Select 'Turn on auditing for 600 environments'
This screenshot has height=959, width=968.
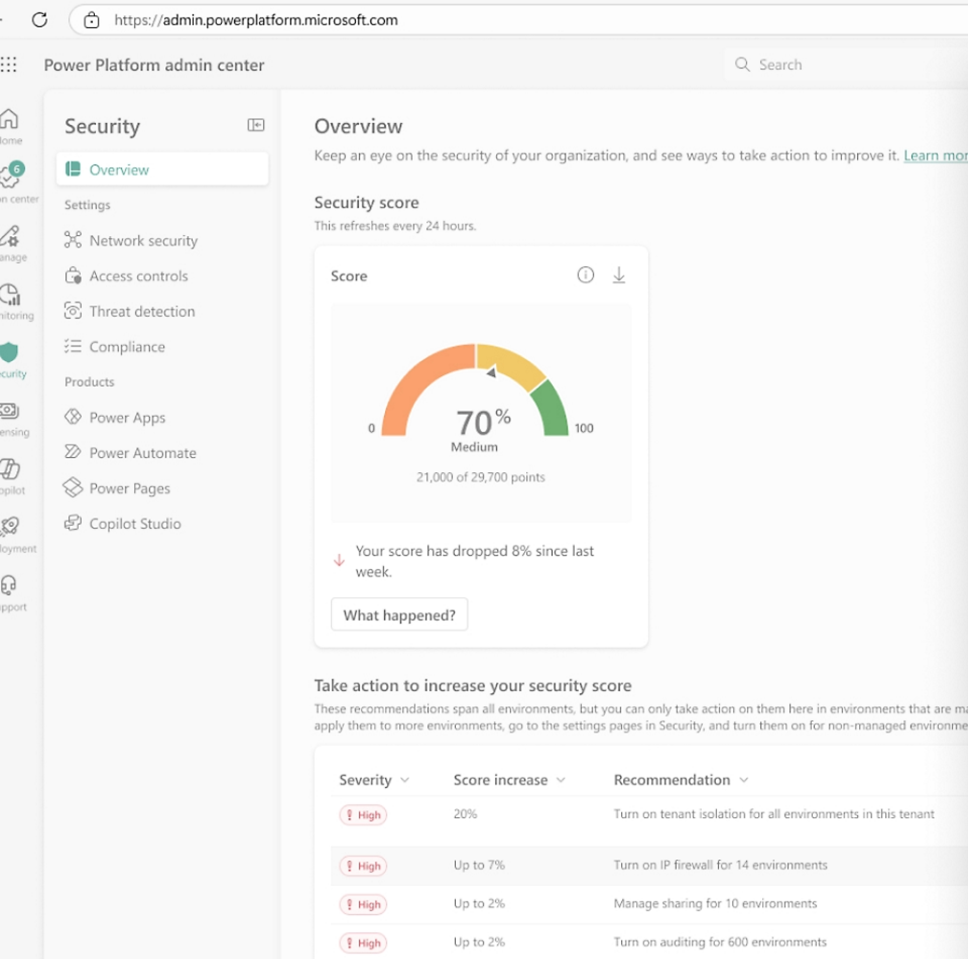coord(720,942)
